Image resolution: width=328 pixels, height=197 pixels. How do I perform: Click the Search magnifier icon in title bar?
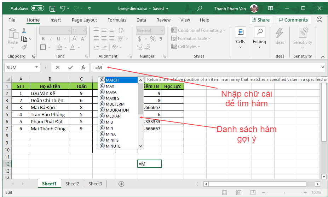click(200, 8)
